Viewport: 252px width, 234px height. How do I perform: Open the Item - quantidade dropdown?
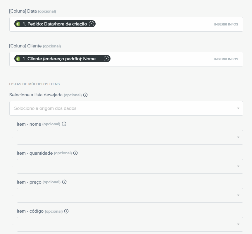(x=130, y=166)
